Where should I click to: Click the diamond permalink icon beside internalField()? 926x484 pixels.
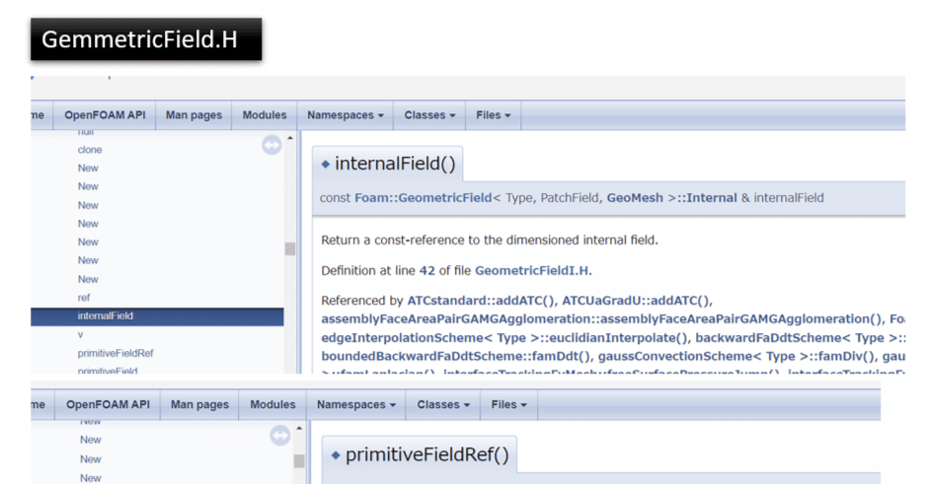coord(326,164)
